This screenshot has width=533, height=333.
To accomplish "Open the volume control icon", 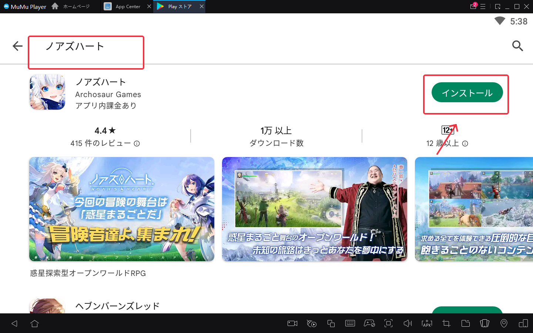I will tap(408, 323).
